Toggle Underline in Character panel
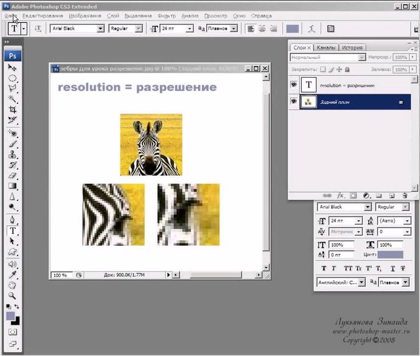This screenshot has height=356, width=420. [x=393, y=268]
